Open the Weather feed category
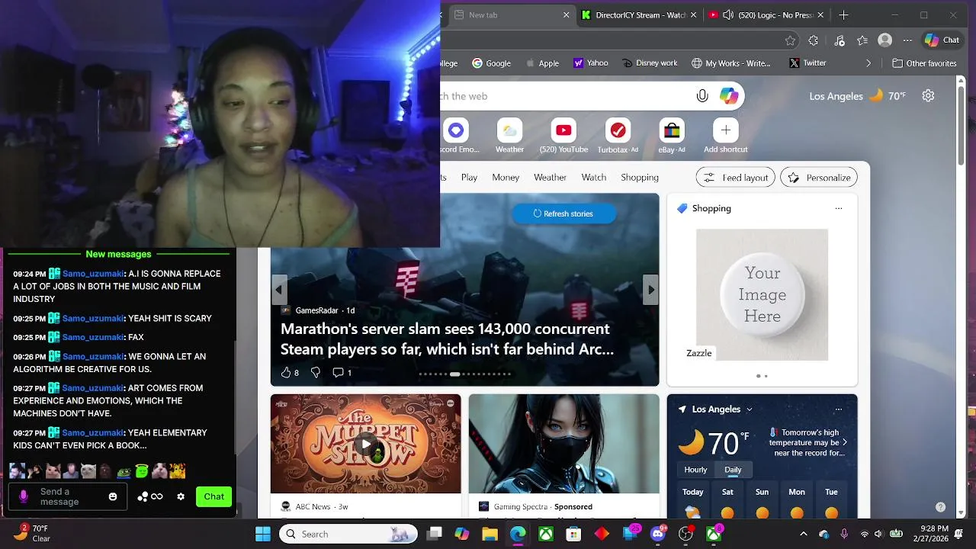Screen dimensions: 976x549 [550, 178]
